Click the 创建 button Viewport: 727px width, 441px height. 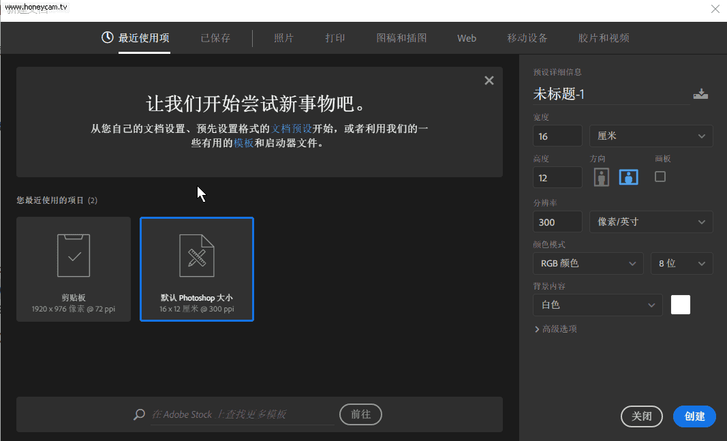(694, 416)
